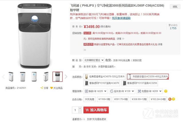Click the share icon under the thumbnails
Screen dimensions: 183x122
tap(42, 88)
